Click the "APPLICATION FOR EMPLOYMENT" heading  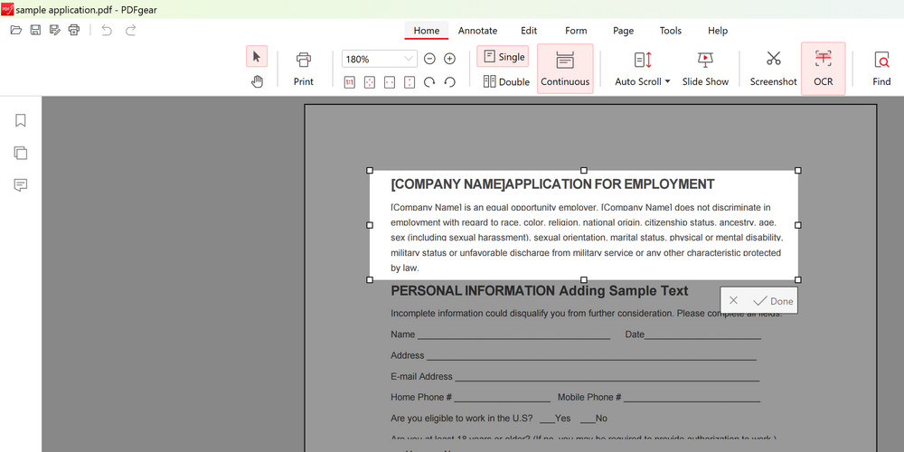point(609,184)
